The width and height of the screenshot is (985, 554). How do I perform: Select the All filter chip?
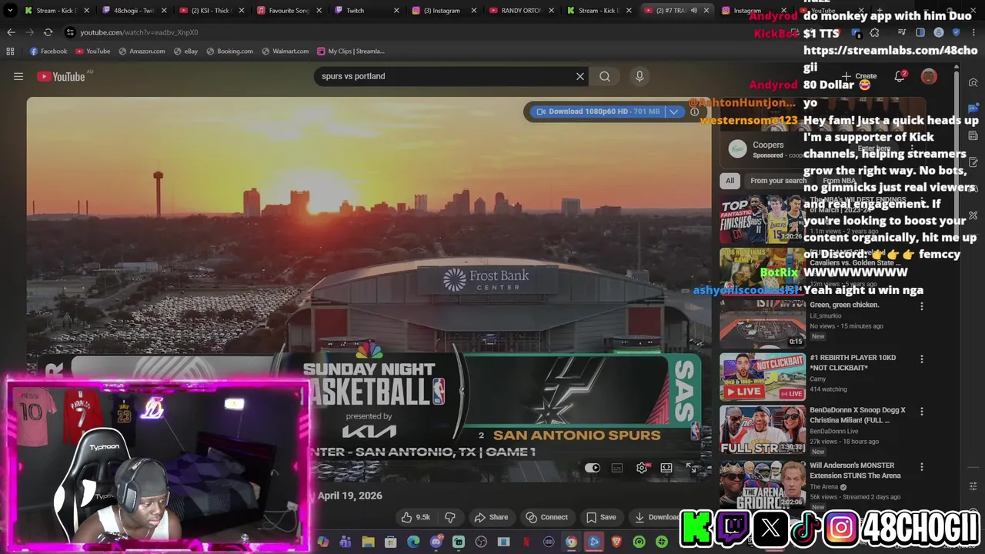pos(730,181)
